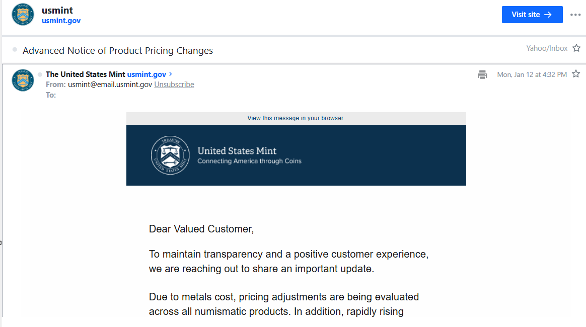Click the Yahoo/Inbox folder label
The height and width of the screenshot is (327, 586).
[x=547, y=48]
